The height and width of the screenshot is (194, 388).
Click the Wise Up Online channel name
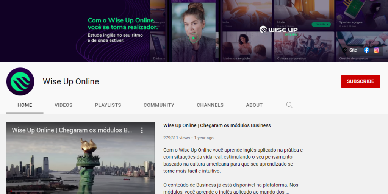click(71, 81)
